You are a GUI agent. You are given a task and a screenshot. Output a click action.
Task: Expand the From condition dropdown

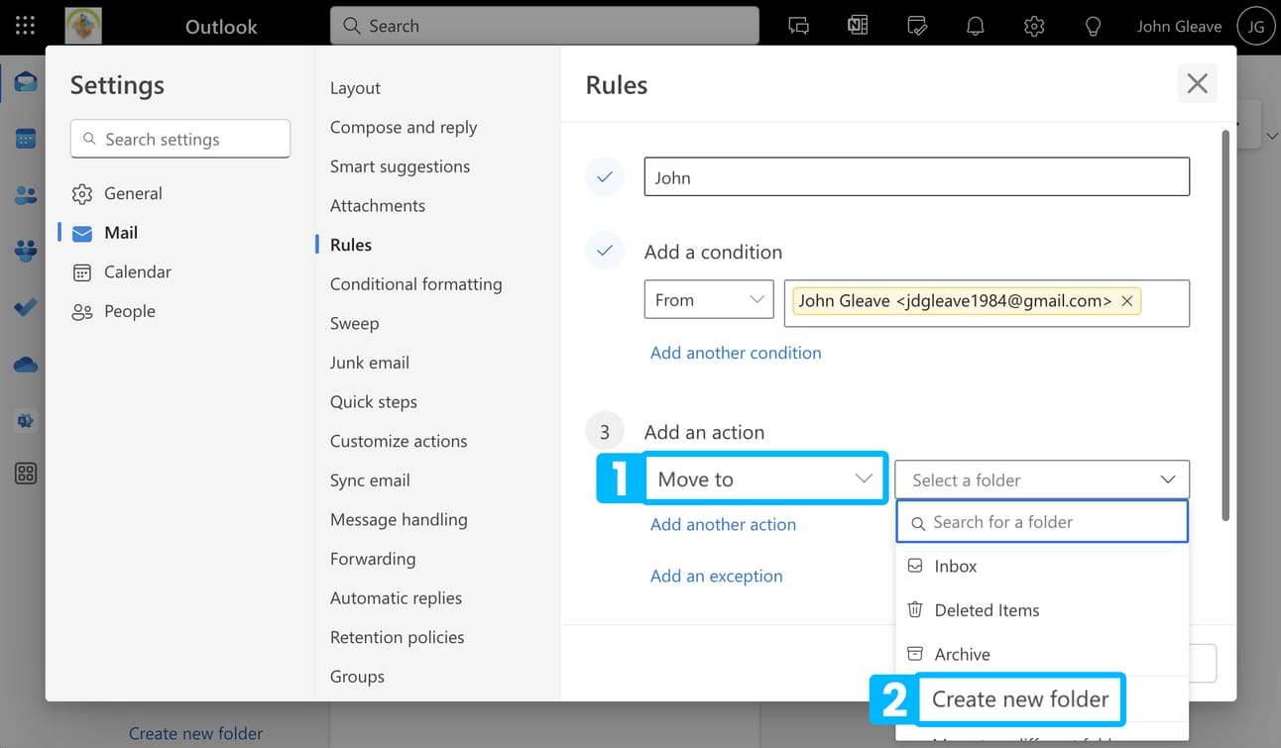tap(709, 300)
